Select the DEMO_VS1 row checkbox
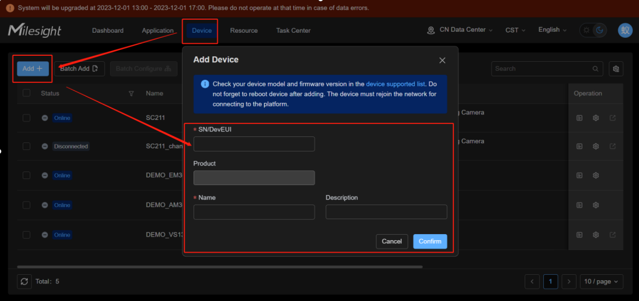The width and height of the screenshot is (639, 301). (26, 235)
